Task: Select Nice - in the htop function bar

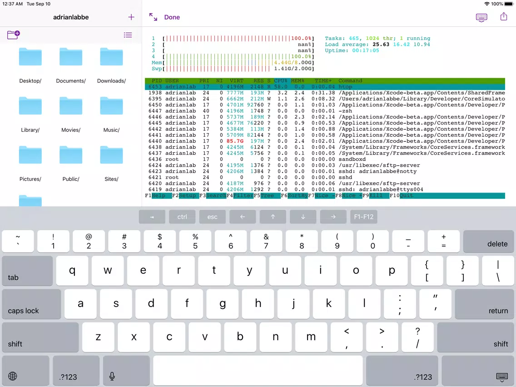Action: click(x=322, y=195)
